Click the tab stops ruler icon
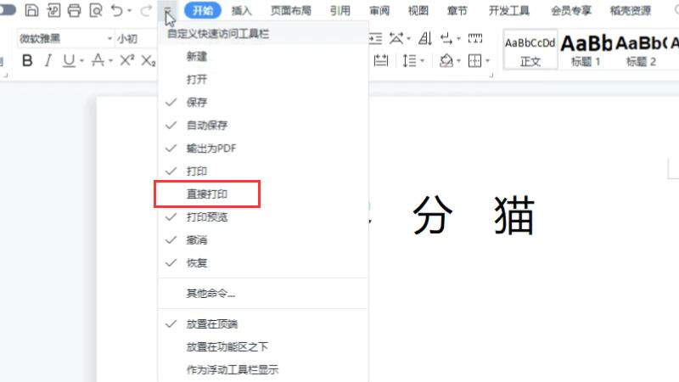679x382 pixels. coord(475,38)
